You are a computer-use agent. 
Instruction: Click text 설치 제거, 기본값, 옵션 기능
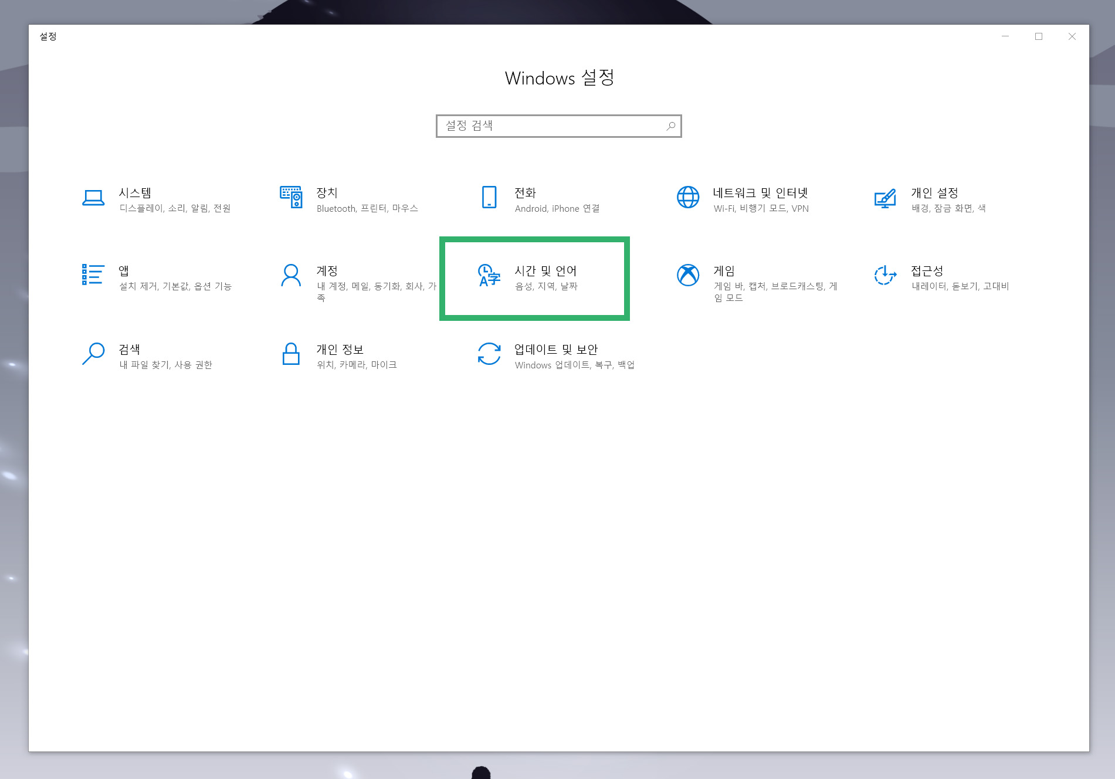[x=175, y=286]
